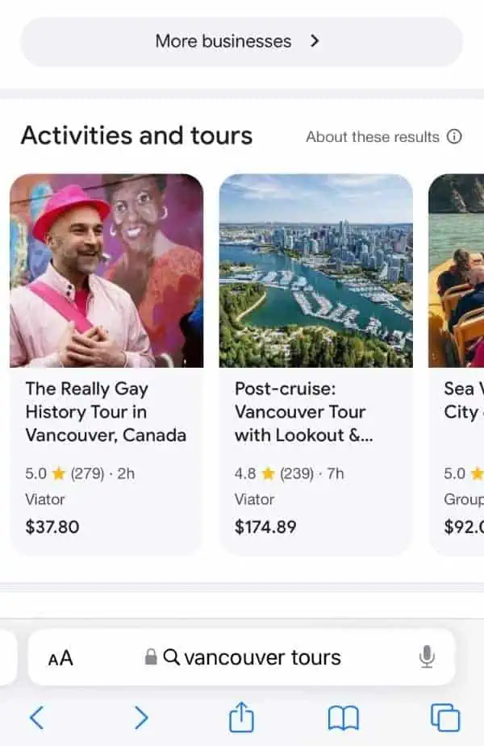
Task: Tap the vancouver tours address bar
Action: tap(252, 657)
